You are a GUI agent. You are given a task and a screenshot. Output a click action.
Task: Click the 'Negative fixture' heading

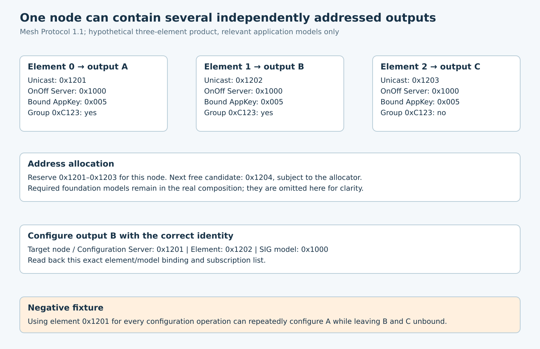click(x=66, y=308)
